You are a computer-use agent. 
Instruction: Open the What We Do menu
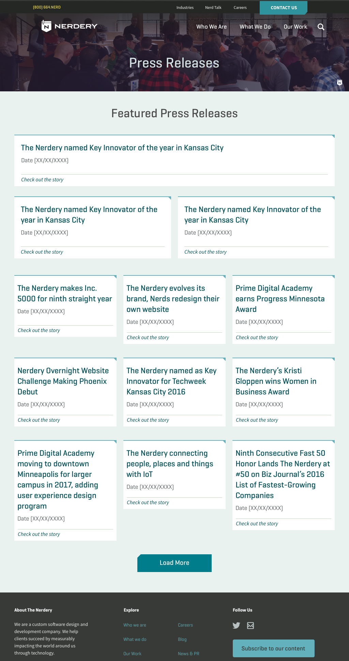click(x=255, y=27)
